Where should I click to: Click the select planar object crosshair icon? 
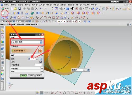click(40, 51)
